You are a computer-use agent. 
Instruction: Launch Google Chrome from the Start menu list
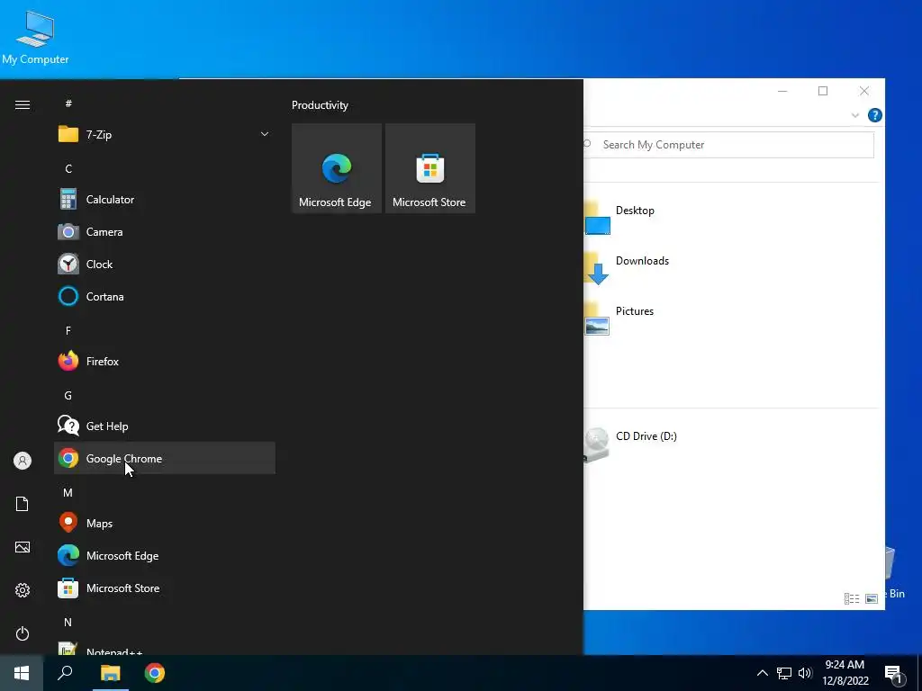point(165,458)
